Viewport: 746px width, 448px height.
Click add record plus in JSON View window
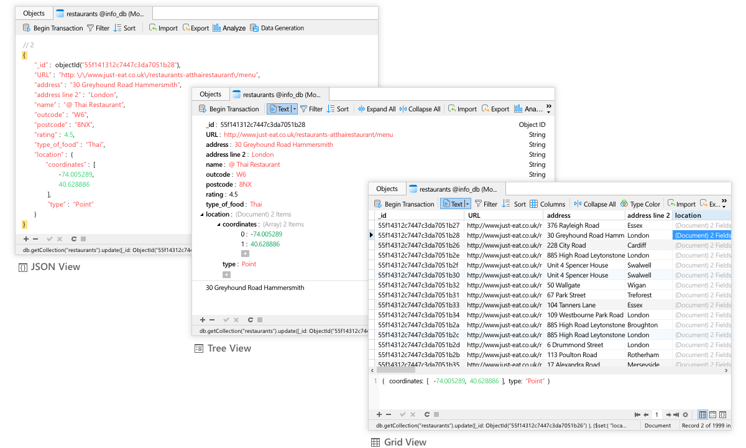(26, 239)
